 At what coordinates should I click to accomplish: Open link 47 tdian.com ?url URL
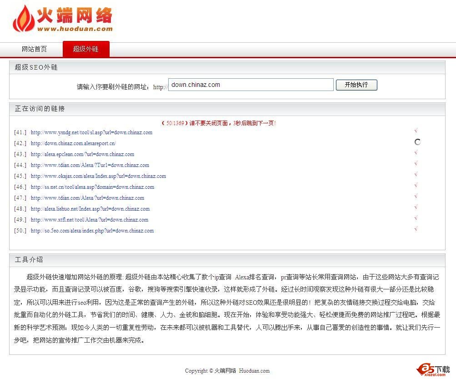coord(87,198)
